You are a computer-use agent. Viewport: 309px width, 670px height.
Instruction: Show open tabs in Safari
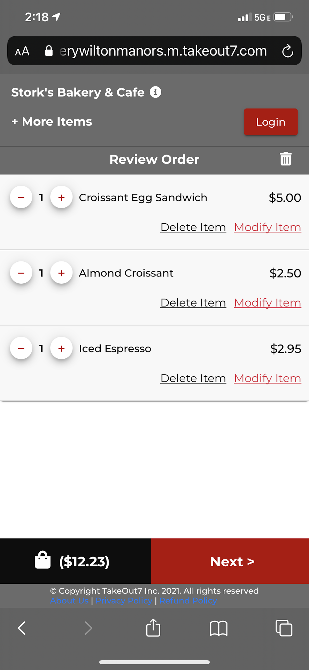(x=284, y=628)
